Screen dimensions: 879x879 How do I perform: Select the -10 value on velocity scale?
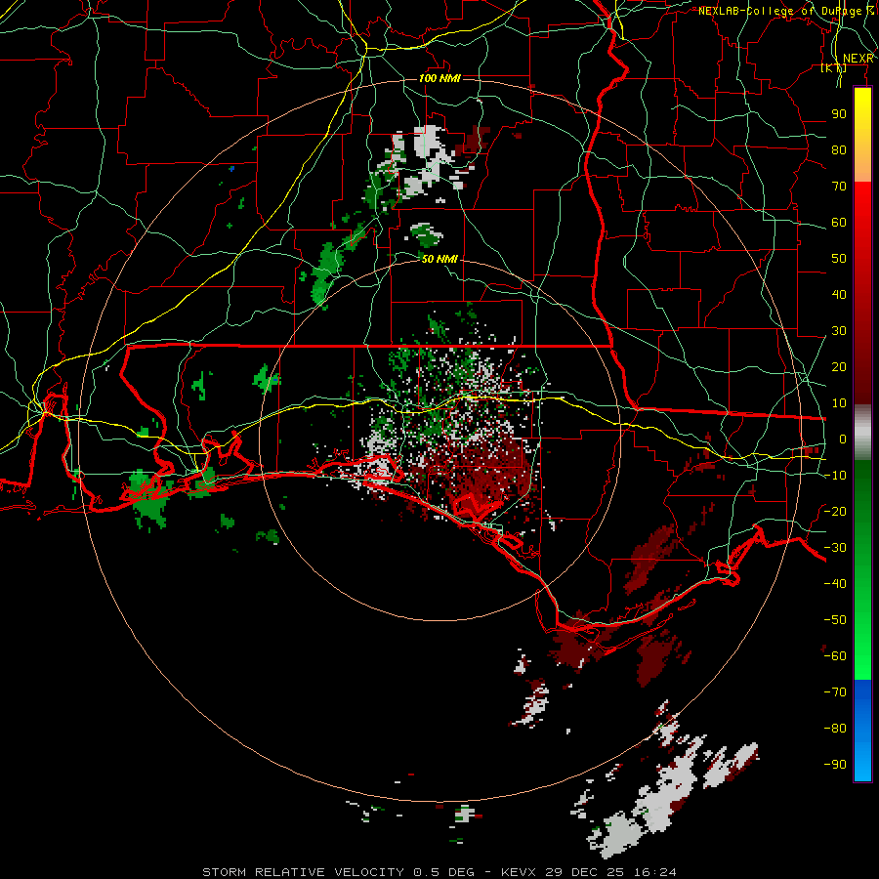pyautogui.click(x=835, y=476)
